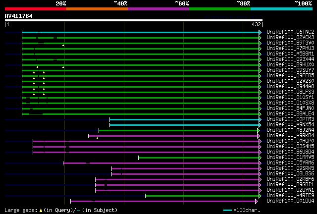Select the UniRef100_Q10SY1 label

pos(290,98)
